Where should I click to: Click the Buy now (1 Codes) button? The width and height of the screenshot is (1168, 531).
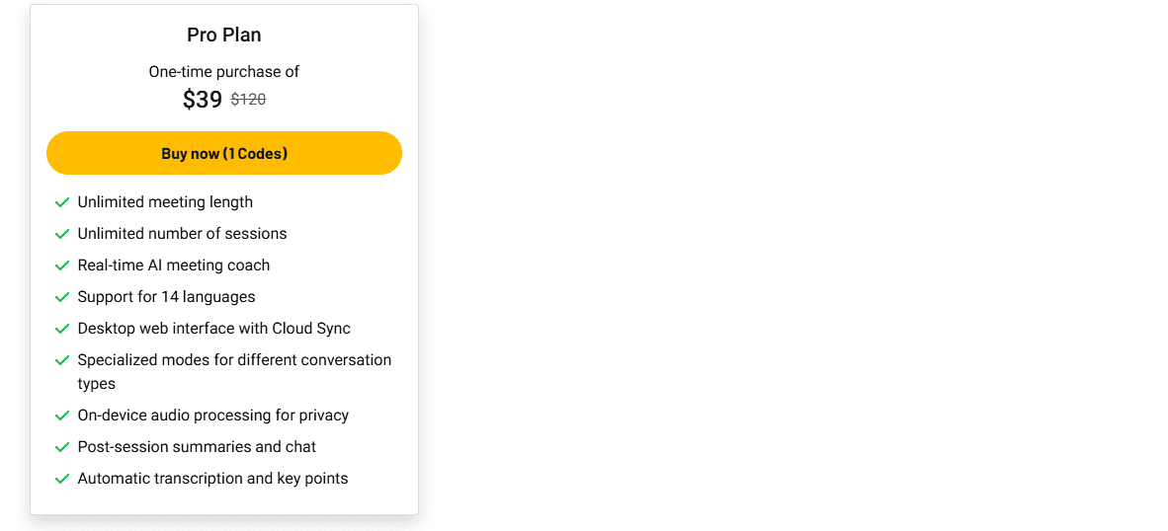[x=224, y=153]
